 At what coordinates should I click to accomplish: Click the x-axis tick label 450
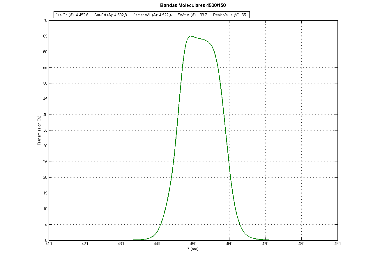(x=193, y=244)
